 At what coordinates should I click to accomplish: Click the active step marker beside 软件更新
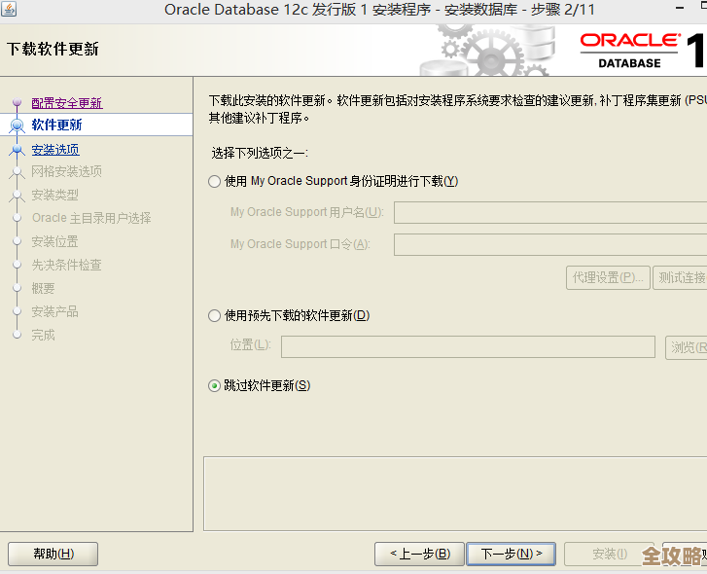click(18, 125)
